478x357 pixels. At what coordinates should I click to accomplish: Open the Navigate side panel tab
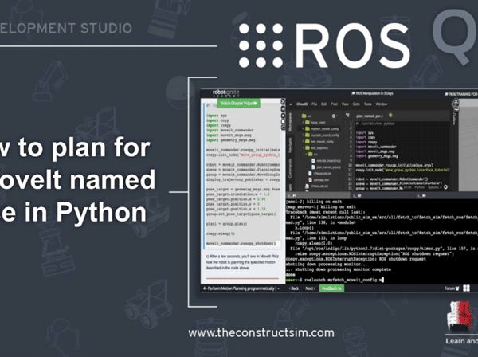pyautogui.click(x=290, y=145)
